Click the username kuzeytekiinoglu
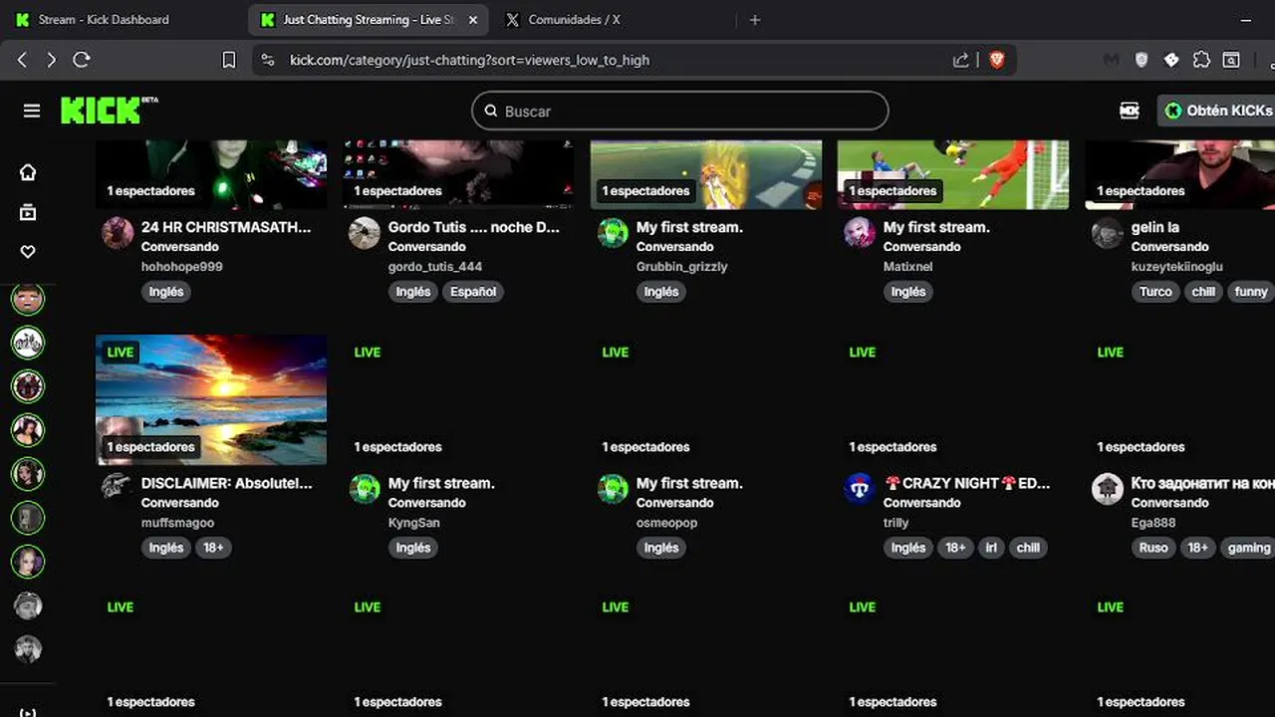Image resolution: width=1275 pixels, height=717 pixels. pos(1176,267)
